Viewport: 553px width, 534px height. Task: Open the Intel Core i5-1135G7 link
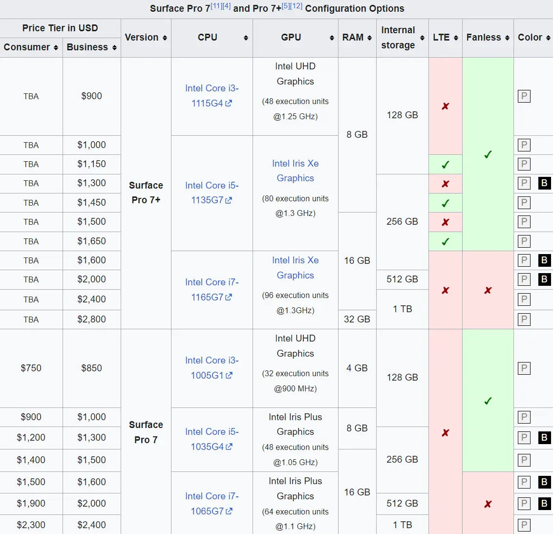212,192
